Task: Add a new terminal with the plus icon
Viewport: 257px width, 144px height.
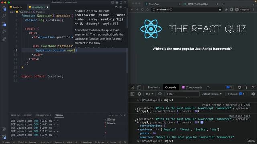Action: click(110, 115)
